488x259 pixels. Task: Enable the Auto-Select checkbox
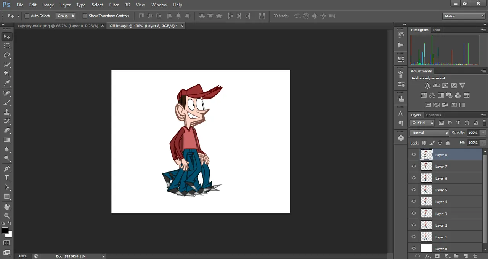[x=27, y=16]
